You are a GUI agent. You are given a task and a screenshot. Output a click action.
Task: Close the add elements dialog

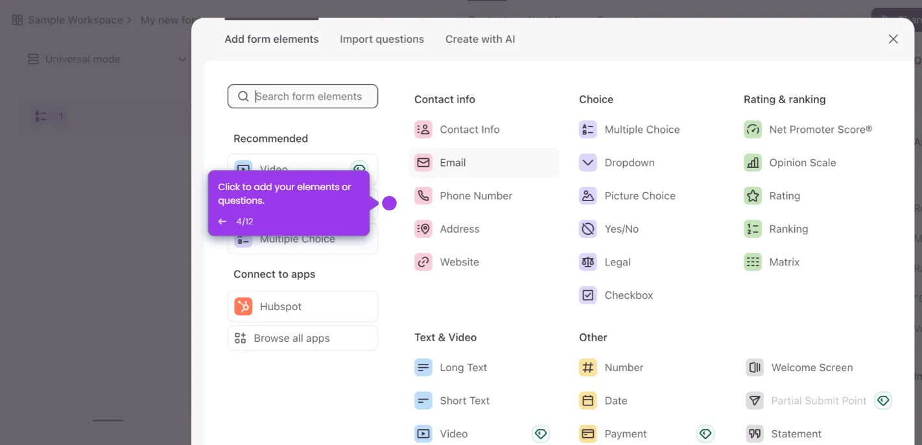[893, 39]
